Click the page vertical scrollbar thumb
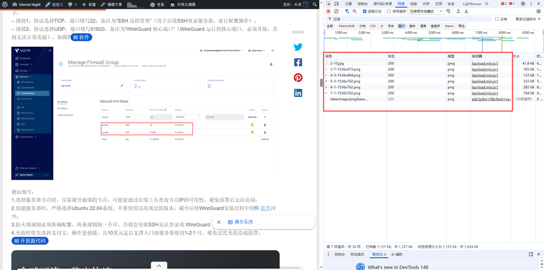 click(321, 82)
